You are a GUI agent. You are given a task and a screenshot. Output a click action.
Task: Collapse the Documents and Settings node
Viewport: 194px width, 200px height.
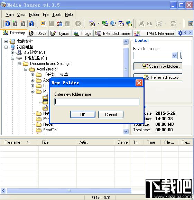[x=19, y=64]
